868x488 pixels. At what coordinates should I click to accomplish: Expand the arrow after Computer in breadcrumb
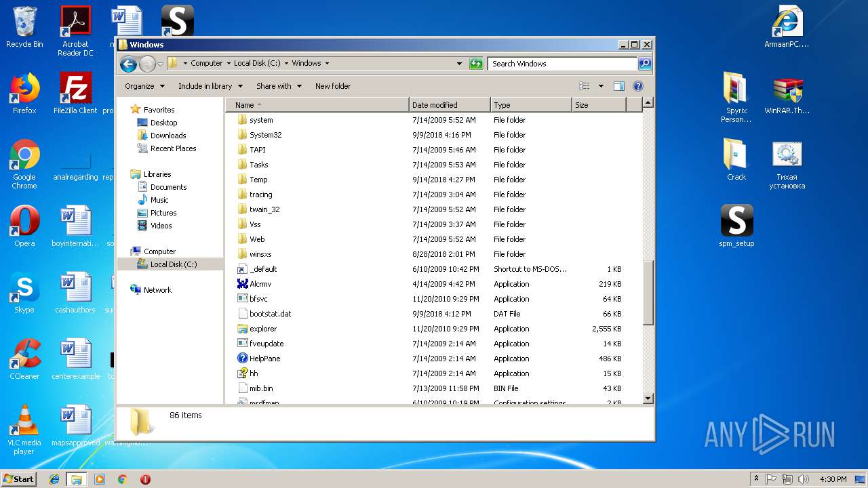point(229,64)
